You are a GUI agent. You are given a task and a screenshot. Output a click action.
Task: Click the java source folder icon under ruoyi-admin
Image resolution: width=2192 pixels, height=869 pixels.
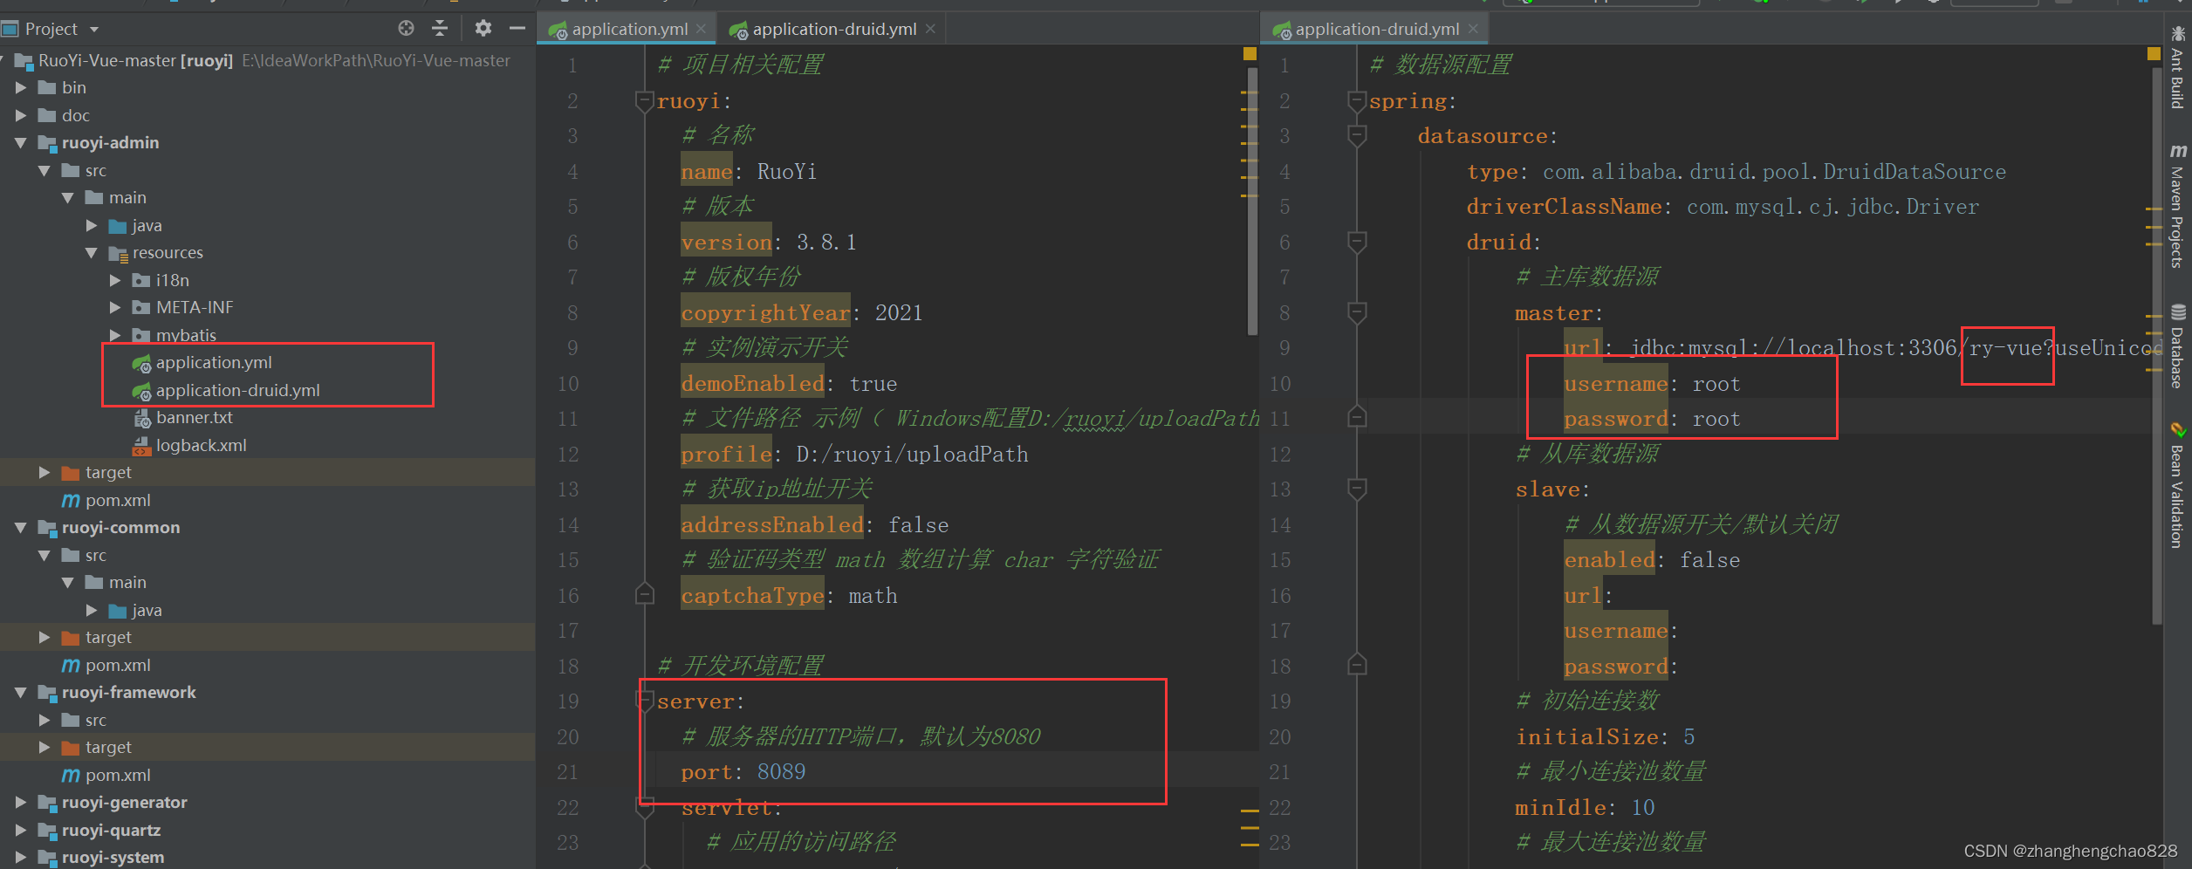tap(118, 226)
